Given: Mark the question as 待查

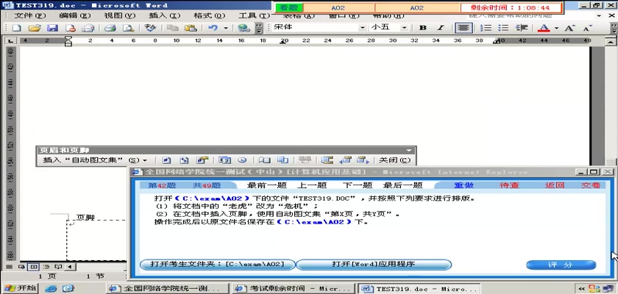Looking at the screenshot, I should click(509, 185).
